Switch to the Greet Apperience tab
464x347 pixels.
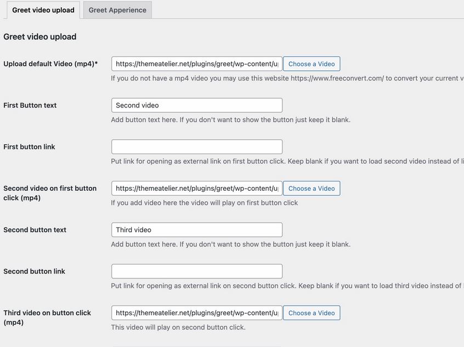click(117, 10)
